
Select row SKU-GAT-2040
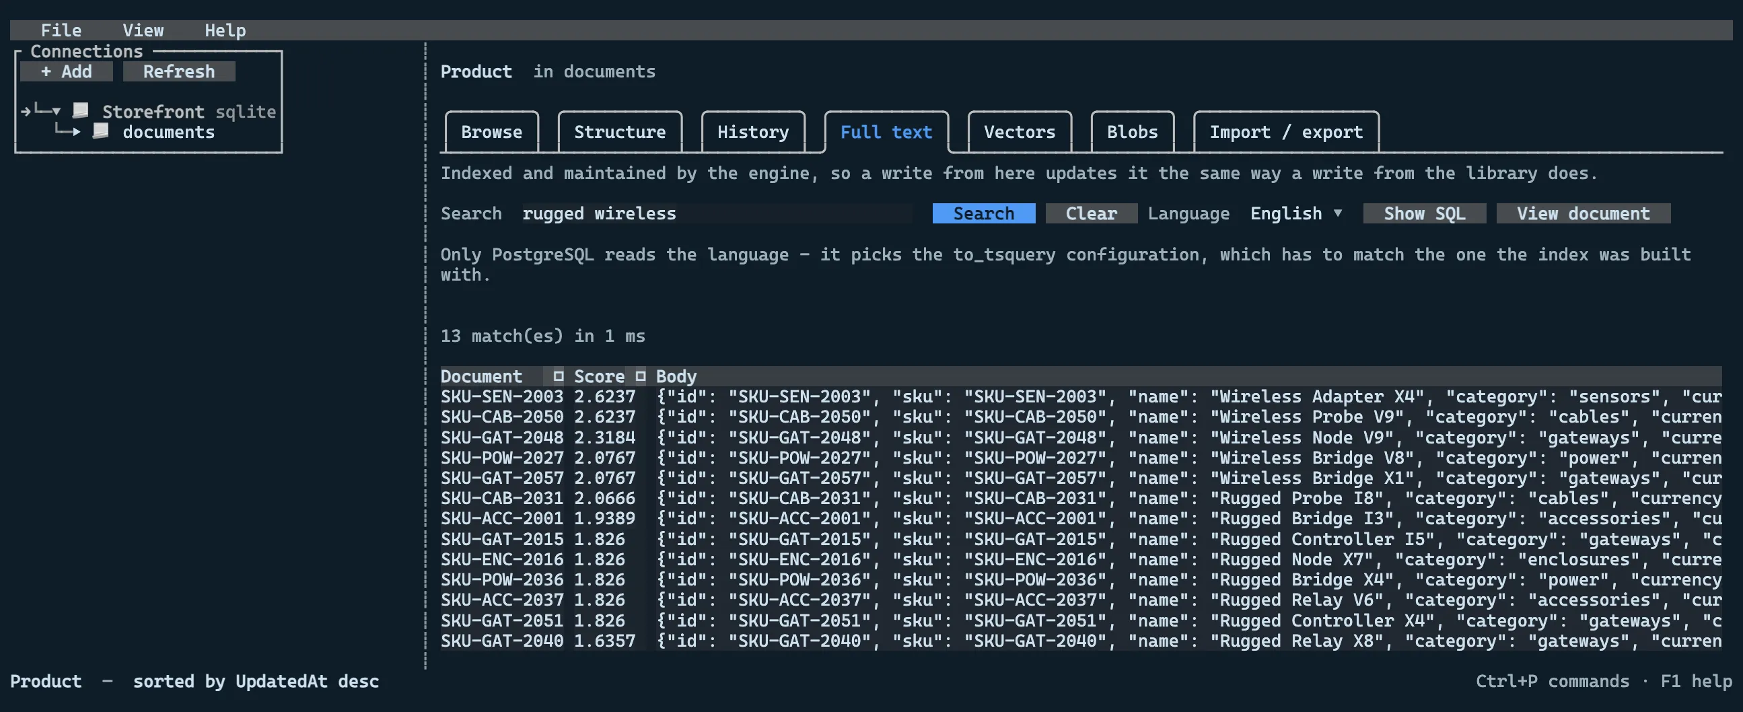1081,640
